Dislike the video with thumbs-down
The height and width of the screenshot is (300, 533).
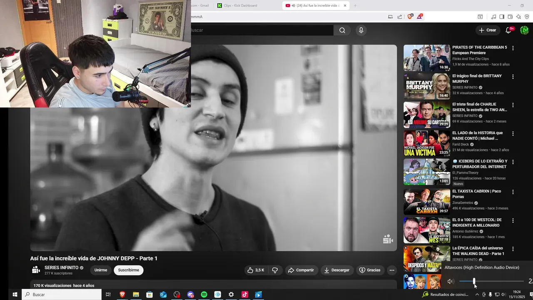click(275, 270)
